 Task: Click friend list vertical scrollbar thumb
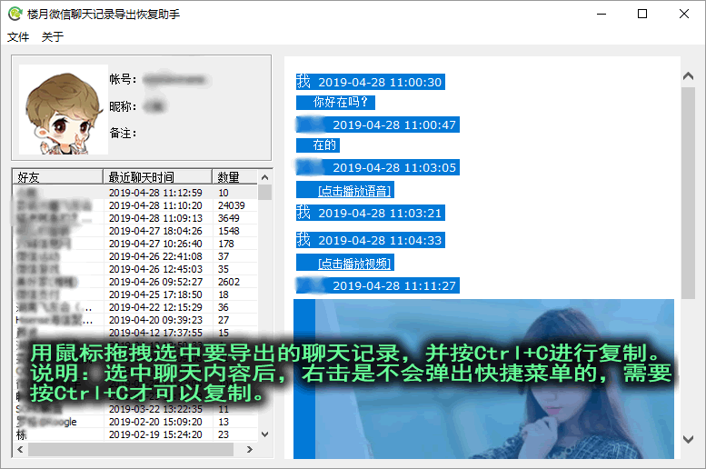[264, 192]
